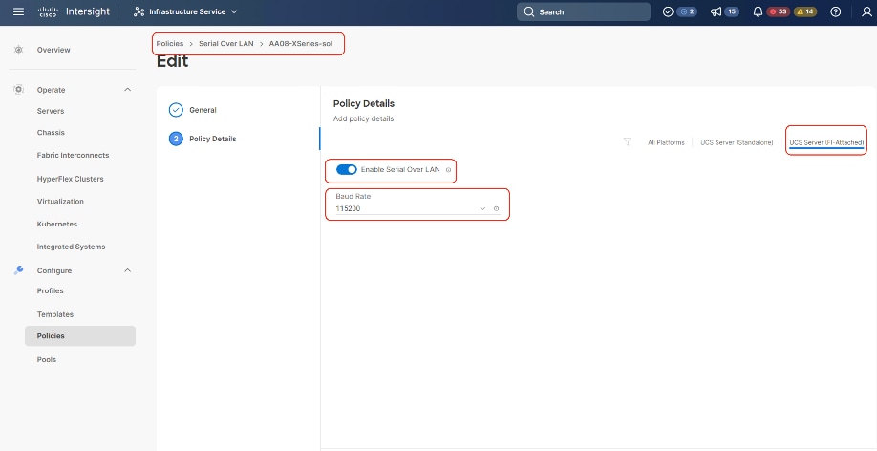Screen dimensions: 877x451
Task: Select Policies in the sidebar
Action: tap(80, 335)
